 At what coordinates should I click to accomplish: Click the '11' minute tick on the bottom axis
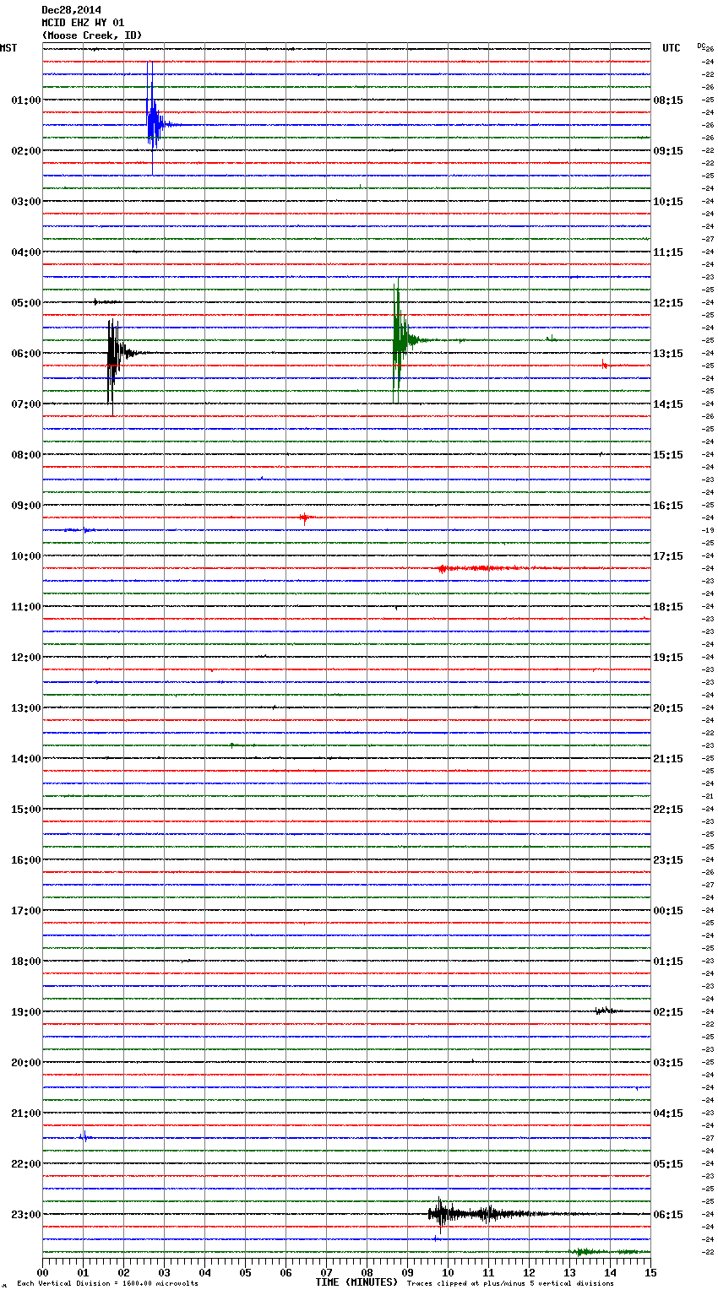(488, 1272)
